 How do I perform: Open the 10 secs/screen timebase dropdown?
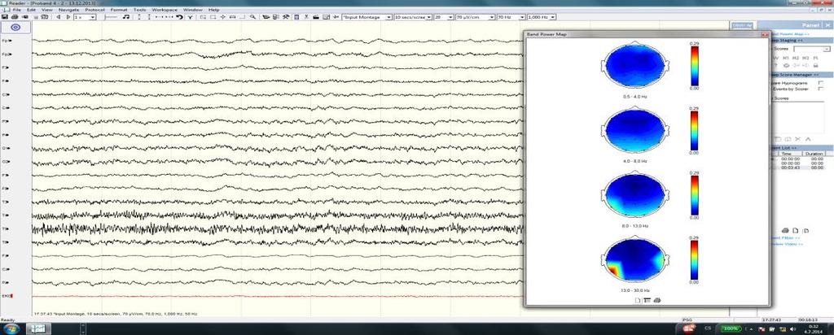(413, 17)
